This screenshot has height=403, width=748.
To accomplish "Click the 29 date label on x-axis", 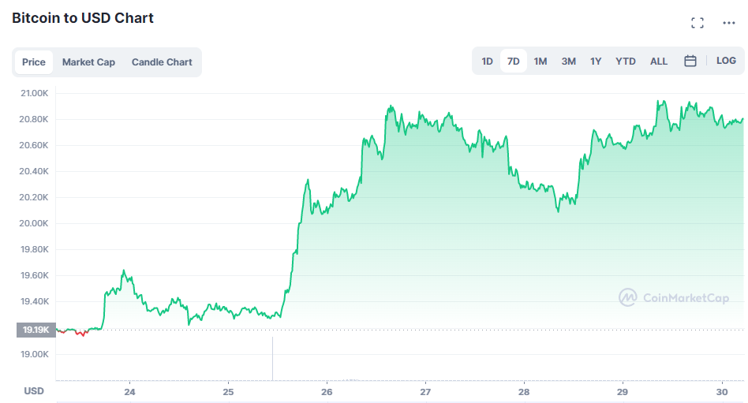I will click(x=622, y=392).
